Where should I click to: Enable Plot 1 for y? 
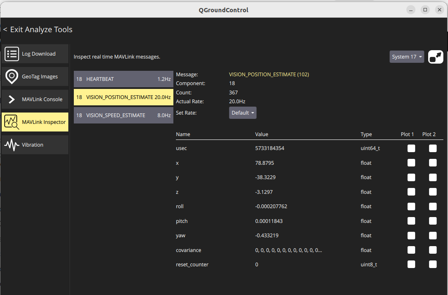411,177
